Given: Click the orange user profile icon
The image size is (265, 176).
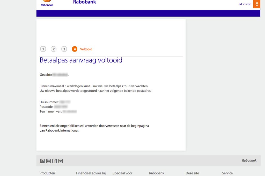Looking at the screenshot, I should (257, 4).
